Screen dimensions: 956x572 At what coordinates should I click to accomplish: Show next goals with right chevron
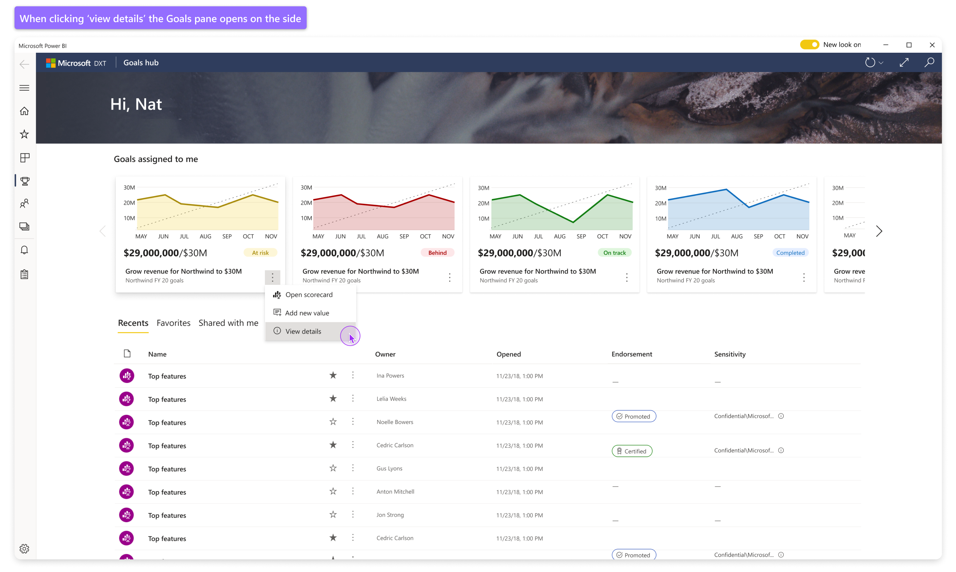click(x=879, y=231)
